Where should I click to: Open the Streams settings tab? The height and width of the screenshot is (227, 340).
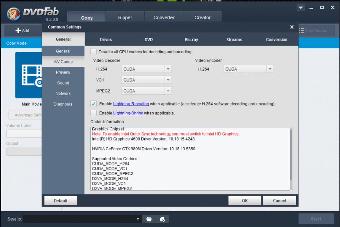click(x=234, y=40)
